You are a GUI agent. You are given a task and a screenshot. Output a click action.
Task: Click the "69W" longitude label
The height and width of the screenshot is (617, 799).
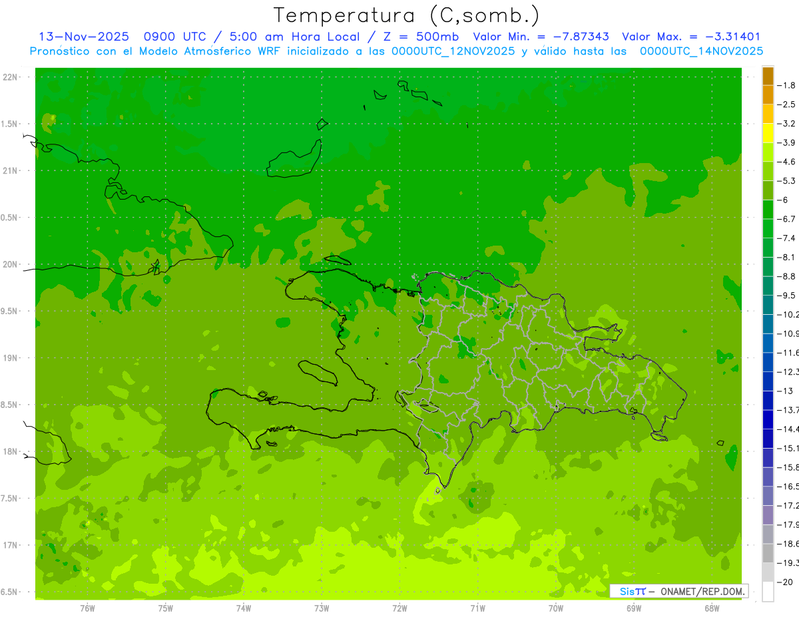634,608
